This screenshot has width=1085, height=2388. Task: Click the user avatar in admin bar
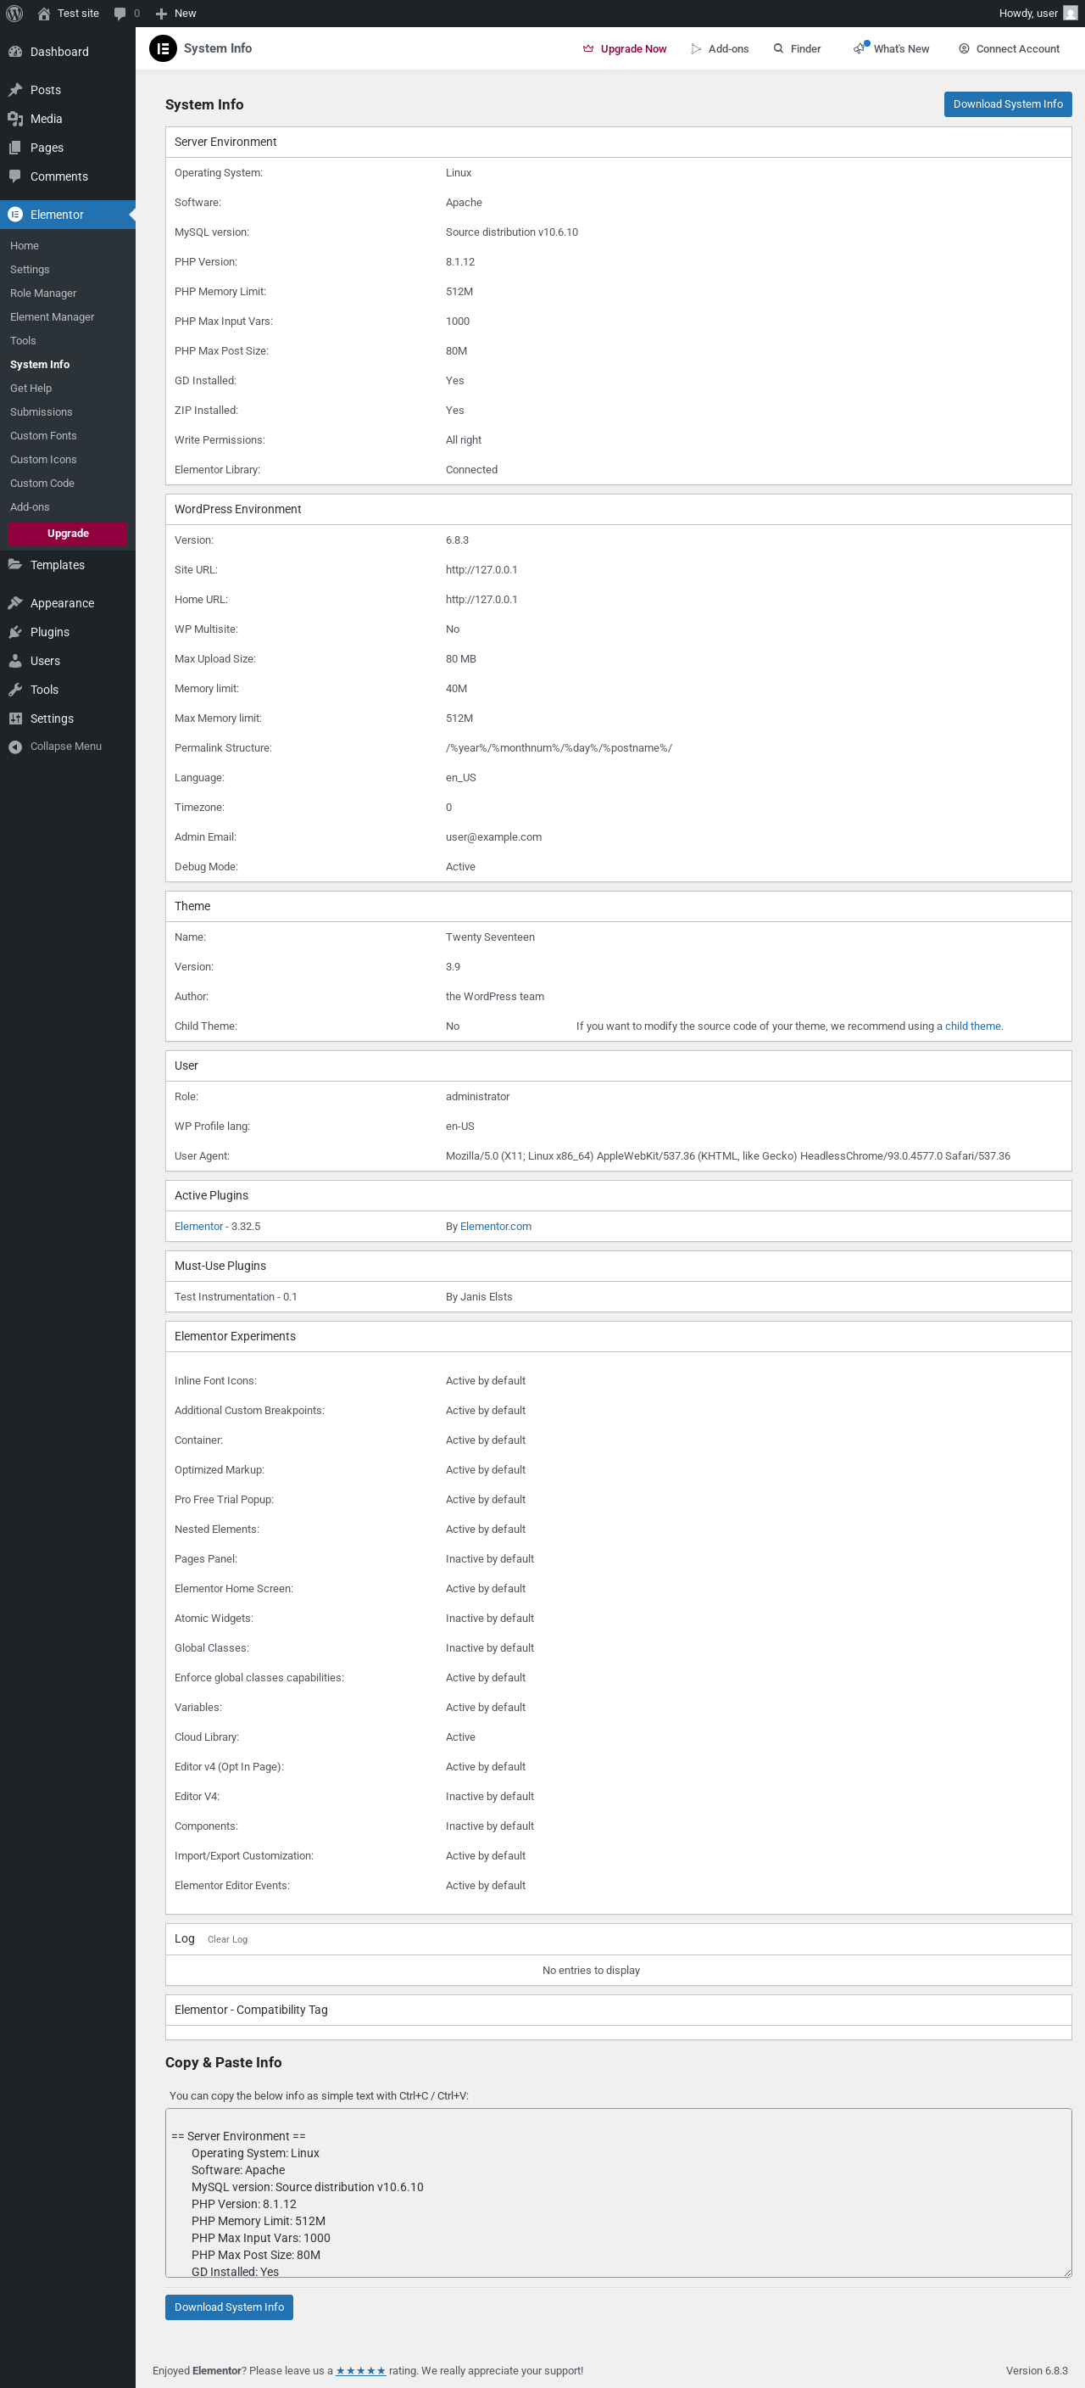tap(1071, 13)
